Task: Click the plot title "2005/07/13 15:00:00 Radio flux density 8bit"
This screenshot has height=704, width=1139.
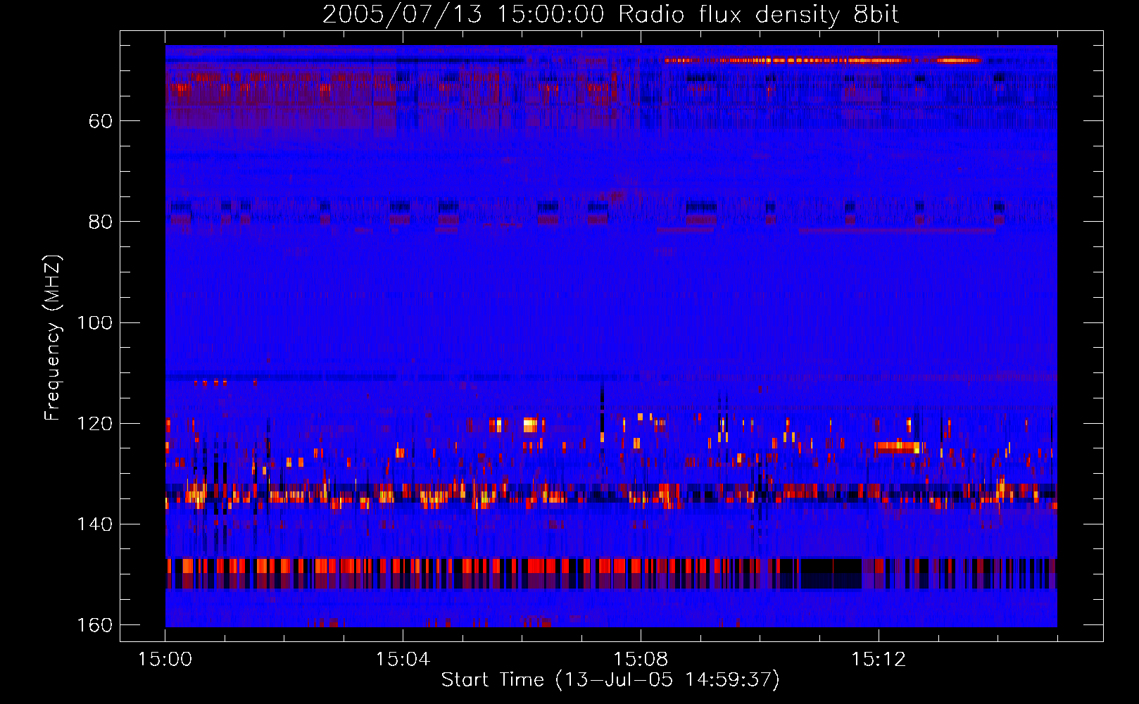Action: coord(610,15)
